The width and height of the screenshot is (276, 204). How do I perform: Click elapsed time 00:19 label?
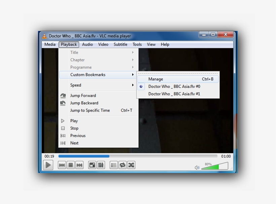[x=49, y=156]
